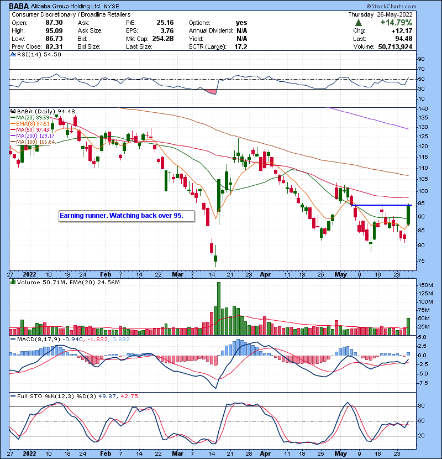The image size is (442, 459).
Task: Click the volume bars icon beside Volume label
Action: pyautogui.click(x=13, y=282)
